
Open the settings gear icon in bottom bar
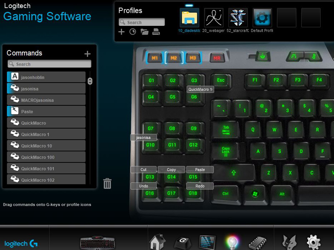coord(314,242)
